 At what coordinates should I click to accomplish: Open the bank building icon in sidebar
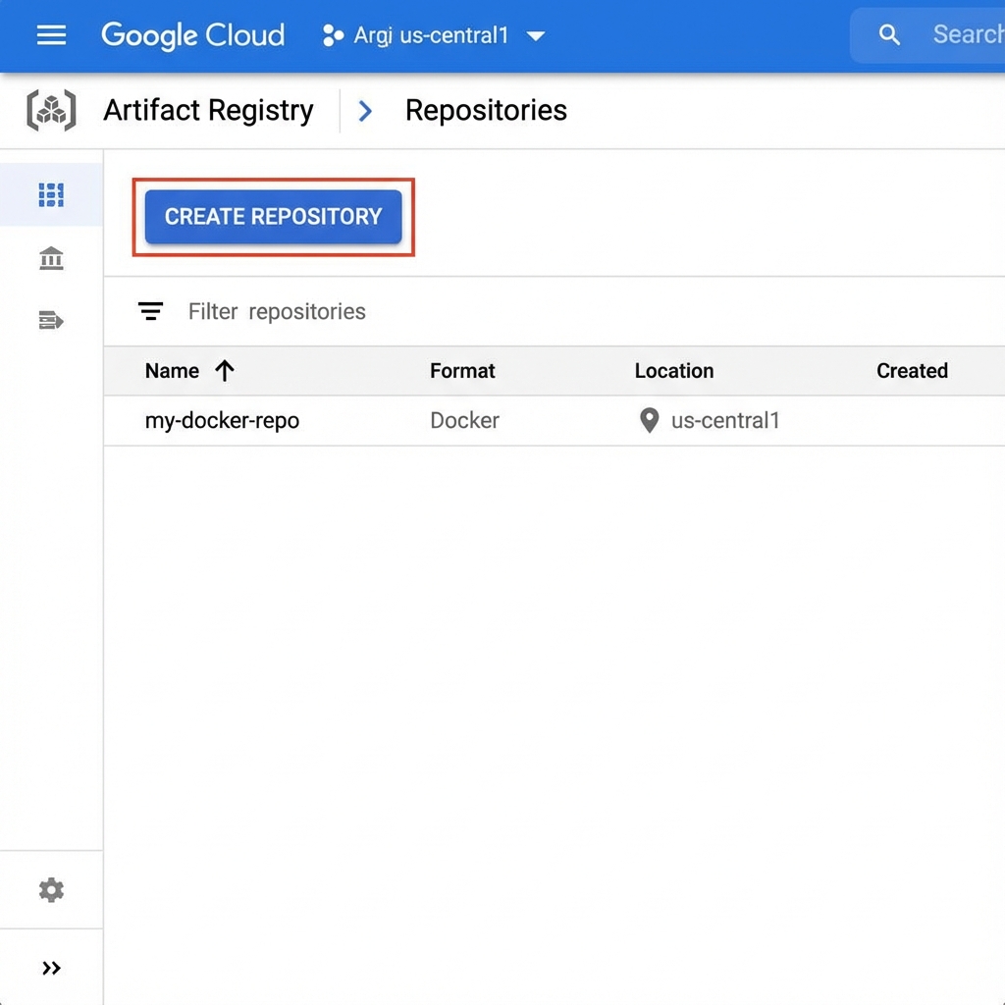click(x=51, y=258)
